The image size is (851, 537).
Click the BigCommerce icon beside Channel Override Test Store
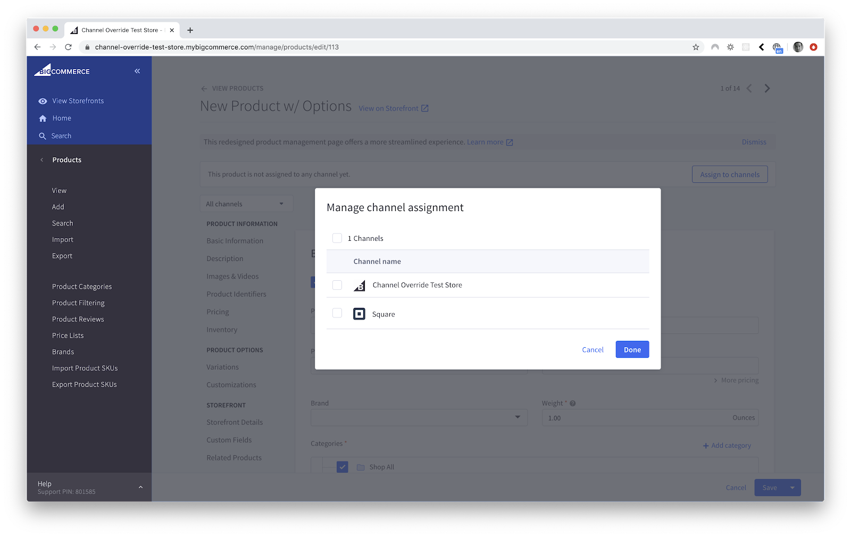(360, 285)
